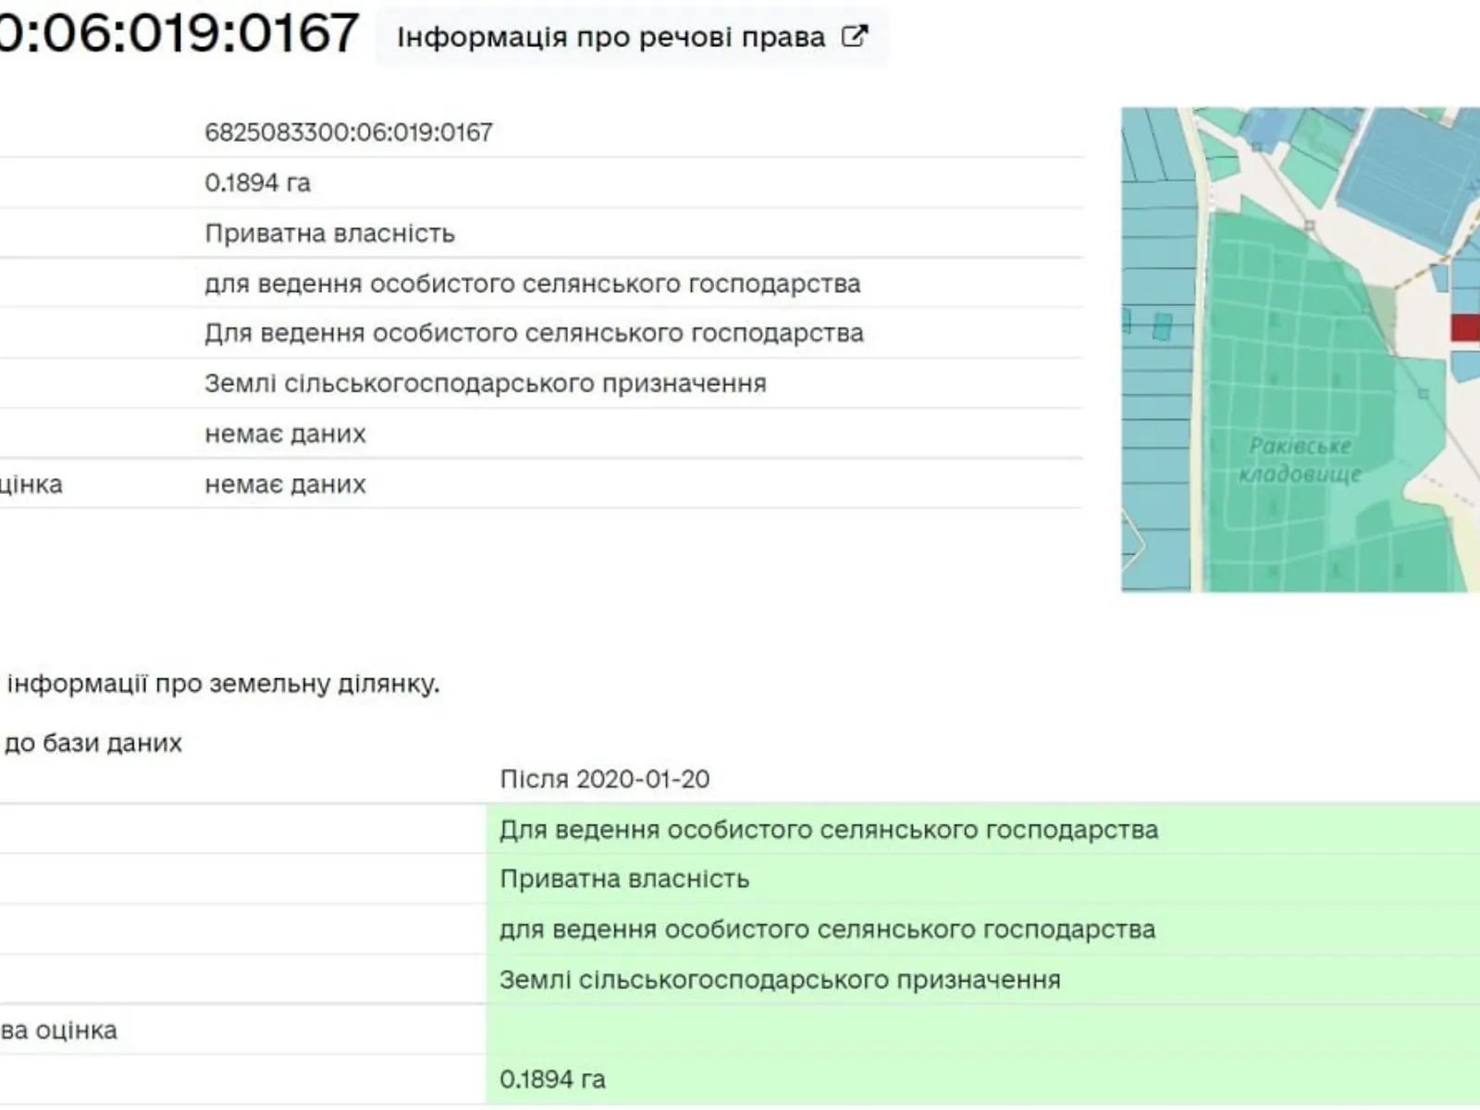Click the Після 2020-01-20 column header
Screen dimensions: 1480x1110
pos(605,779)
